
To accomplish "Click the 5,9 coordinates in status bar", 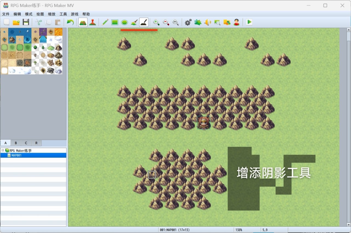I will (265, 230).
